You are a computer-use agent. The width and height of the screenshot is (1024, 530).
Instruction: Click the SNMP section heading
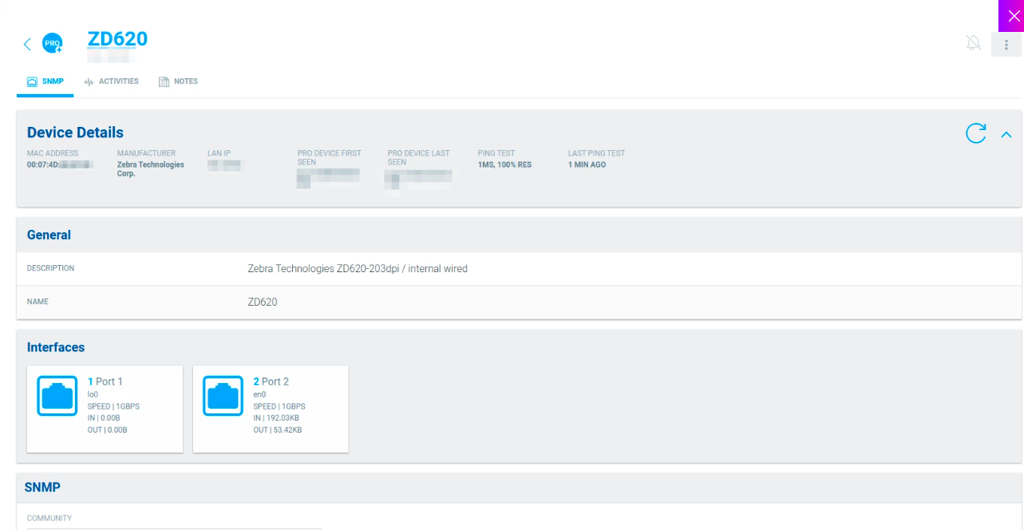point(42,487)
